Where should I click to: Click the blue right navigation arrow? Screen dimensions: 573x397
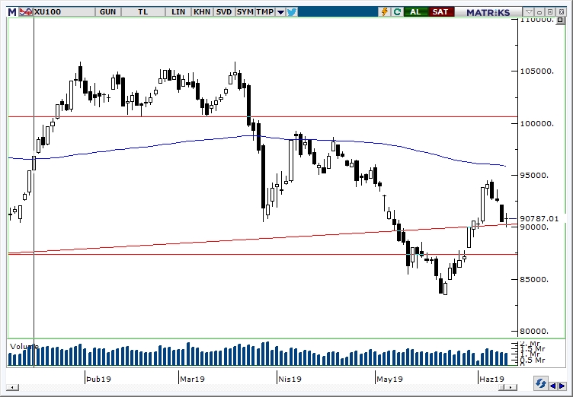pos(562,386)
